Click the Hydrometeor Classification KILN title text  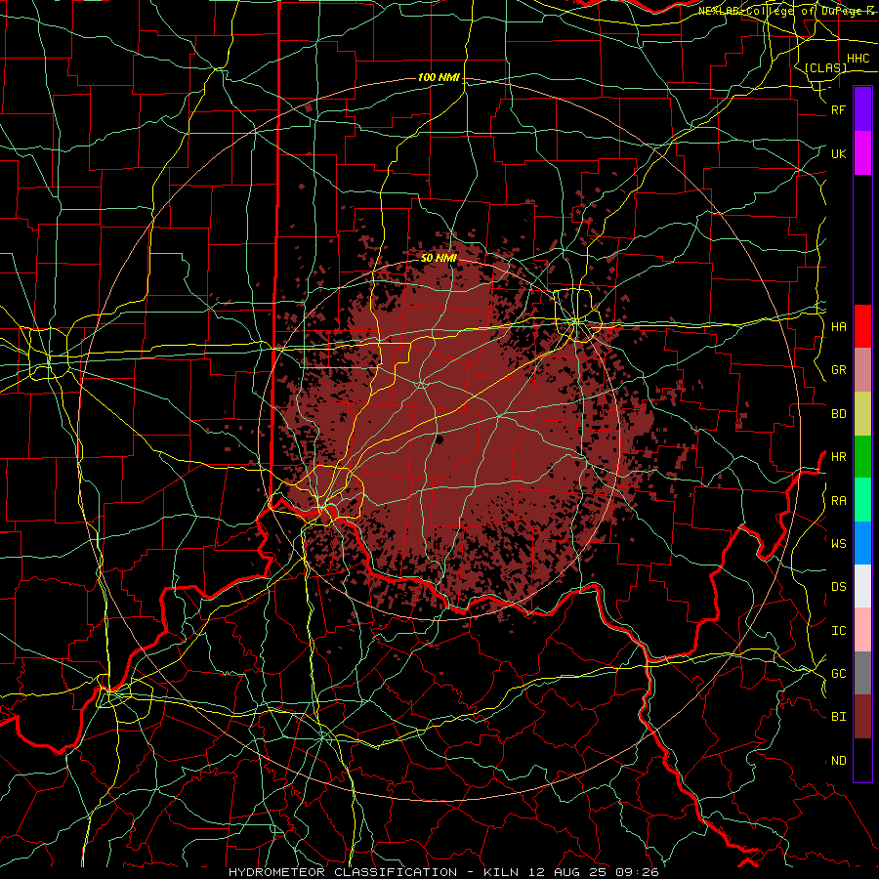pos(443,872)
